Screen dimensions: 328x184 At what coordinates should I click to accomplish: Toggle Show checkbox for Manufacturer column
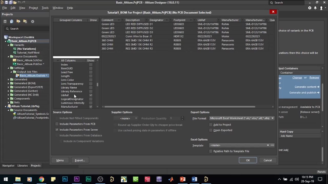[91, 107]
